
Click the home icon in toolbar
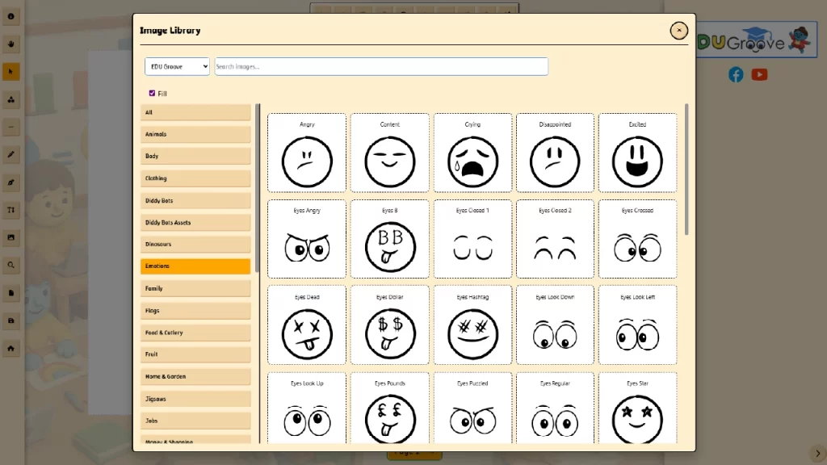tap(11, 348)
